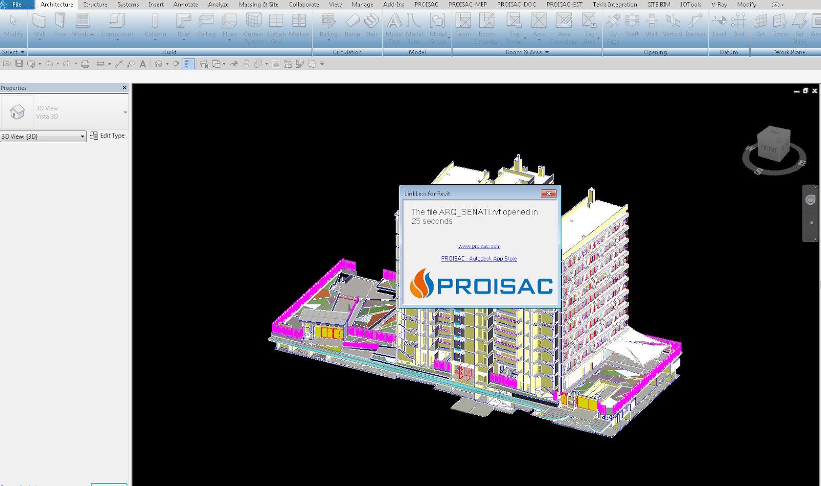
Task: Open the 3D View {3D} combo box
Action: (x=43, y=137)
